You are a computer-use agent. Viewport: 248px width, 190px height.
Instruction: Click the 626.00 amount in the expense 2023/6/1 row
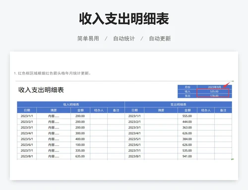pyautogui.click(x=187, y=145)
